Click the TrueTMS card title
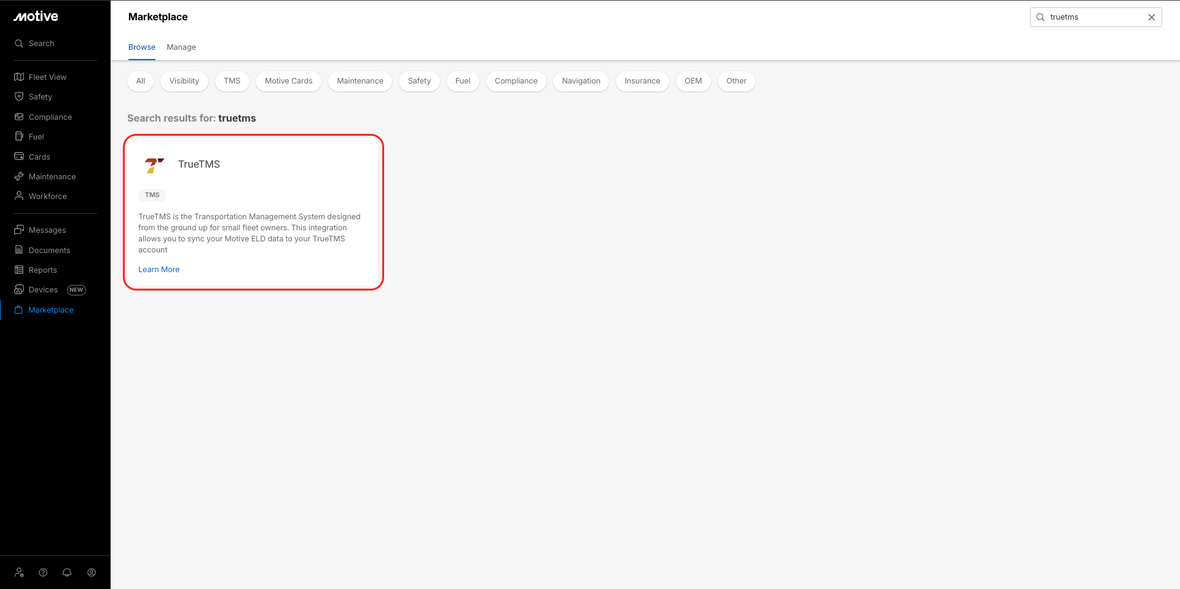The height and width of the screenshot is (589, 1180). pyautogui.click(x=199, y=165)
